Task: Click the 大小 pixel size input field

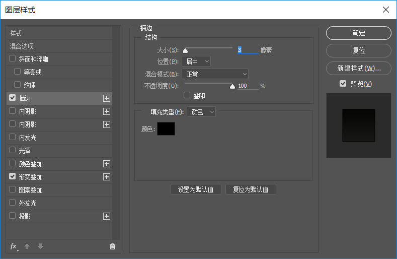Action: (247, 50)
